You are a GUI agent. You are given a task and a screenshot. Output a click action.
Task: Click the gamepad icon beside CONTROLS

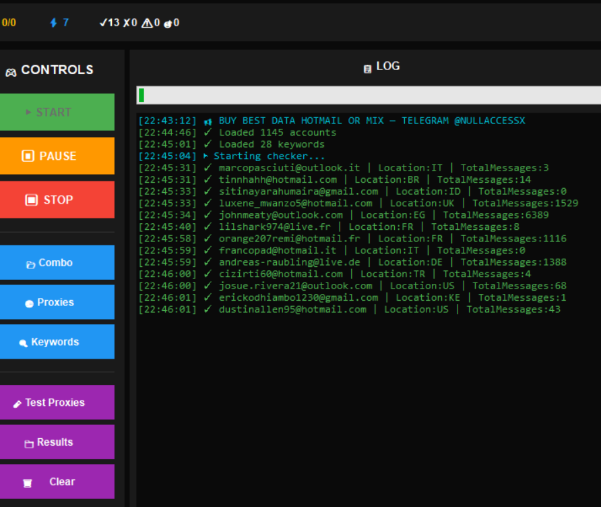(11, 71)
